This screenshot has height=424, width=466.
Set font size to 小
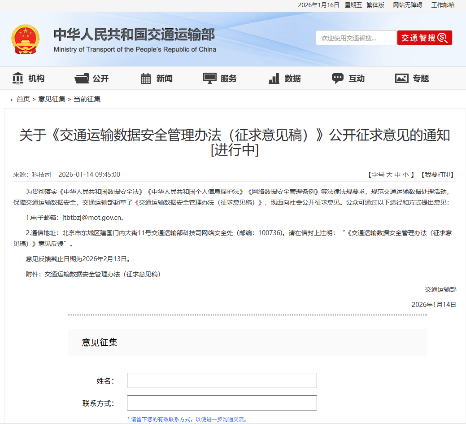pos(407,175)
